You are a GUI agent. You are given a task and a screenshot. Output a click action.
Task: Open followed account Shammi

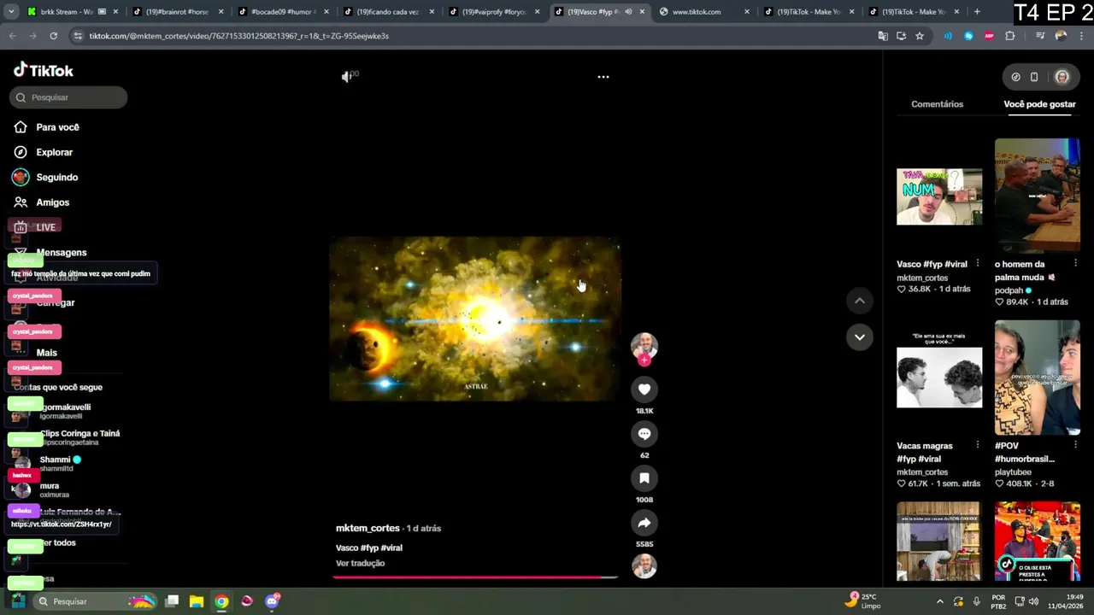(60, 464)
